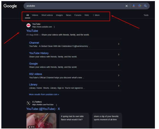This screenshot has width=159, height=129.
Task: Open three-dot menu beside twitter.com URL
Action: tap(56, 105)
